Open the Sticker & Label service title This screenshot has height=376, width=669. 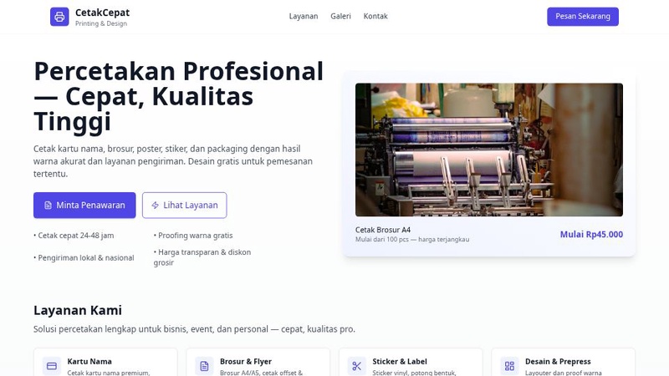400,362
